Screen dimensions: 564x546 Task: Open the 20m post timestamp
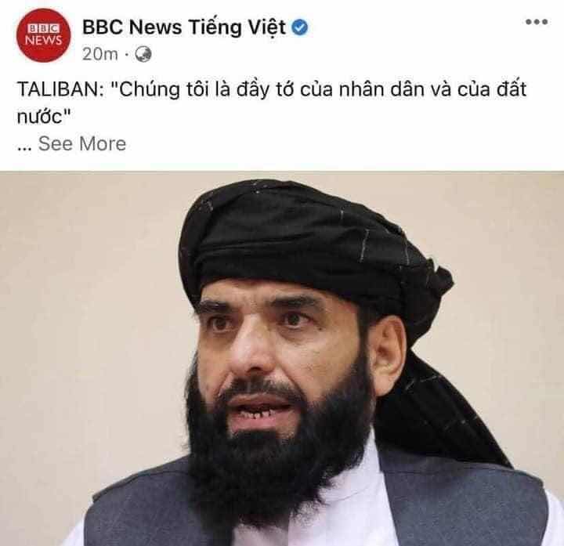(x=100, y=54)
